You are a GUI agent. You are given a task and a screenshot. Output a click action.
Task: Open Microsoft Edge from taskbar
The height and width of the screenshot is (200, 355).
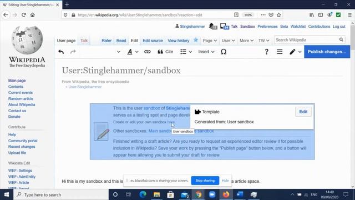click(143, 194)
